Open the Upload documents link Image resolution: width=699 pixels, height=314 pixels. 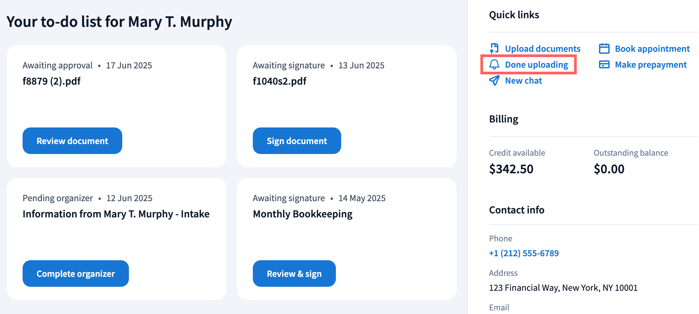[x=543, y=48]
